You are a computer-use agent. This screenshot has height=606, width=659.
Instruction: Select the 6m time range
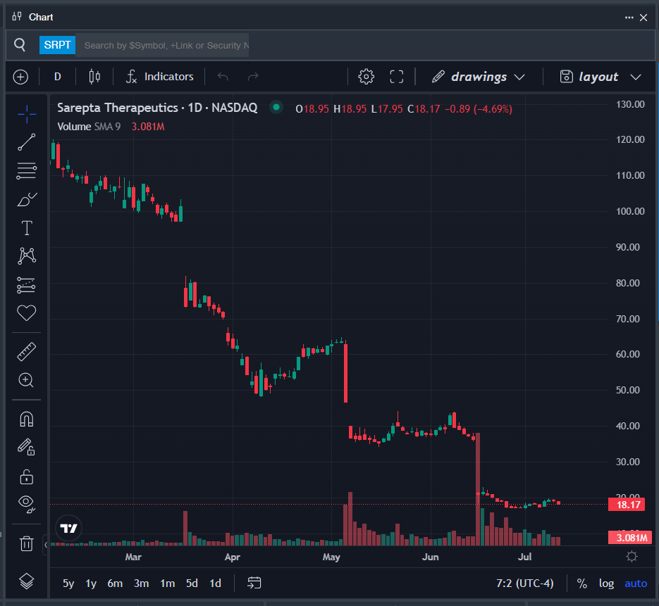[x=115, y=583]
